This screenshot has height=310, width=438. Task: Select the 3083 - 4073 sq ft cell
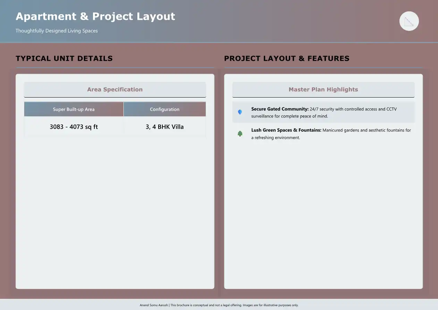[74, 127]
